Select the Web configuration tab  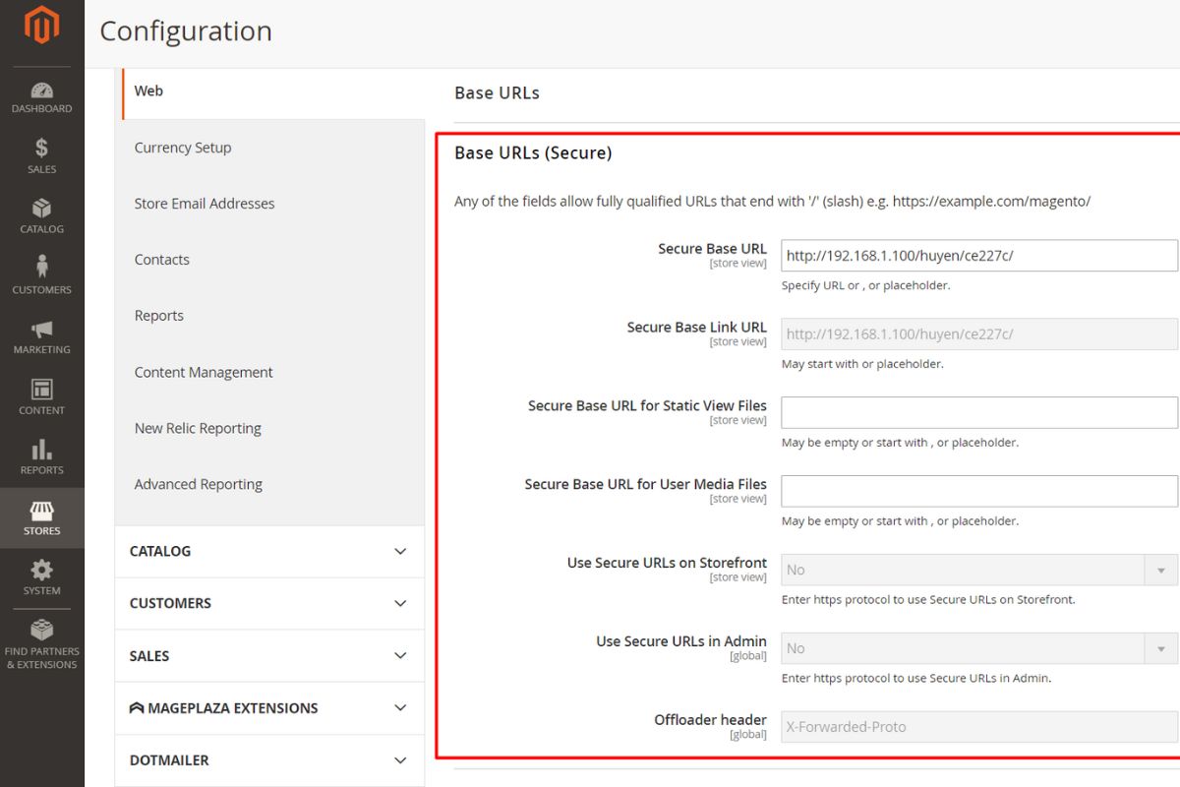point(273,91)
